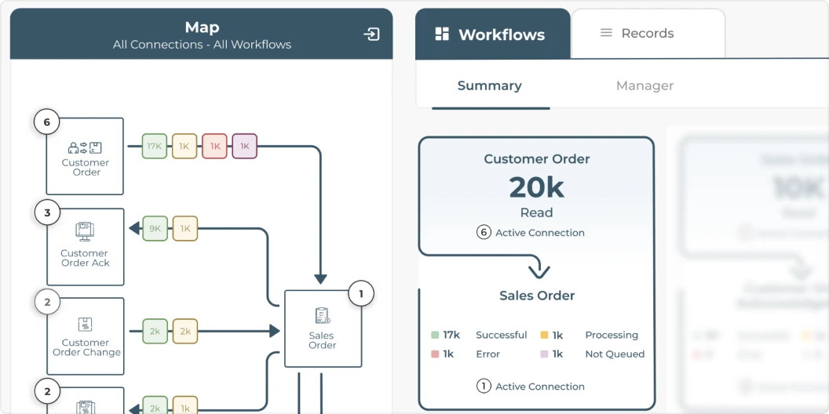
Task: Click the Customer Order card title
Action: 537,159
